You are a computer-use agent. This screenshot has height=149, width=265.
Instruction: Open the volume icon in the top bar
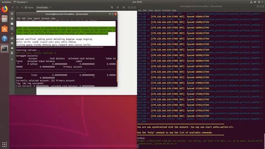(x=255, y=2)
